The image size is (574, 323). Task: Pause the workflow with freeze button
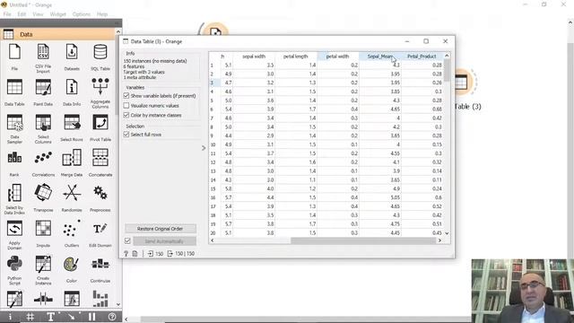pos(91,317)
